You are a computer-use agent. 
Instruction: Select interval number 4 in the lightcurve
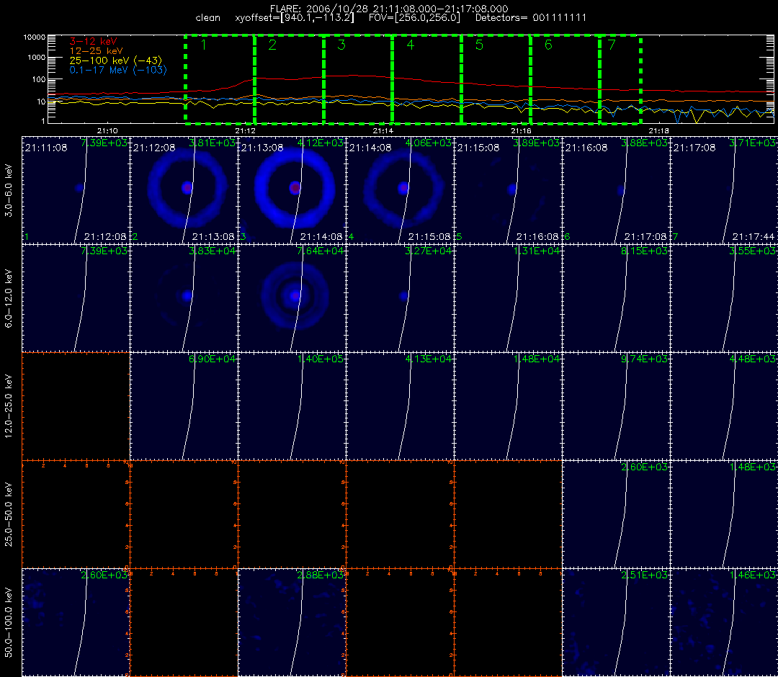[x=411, y=45]
